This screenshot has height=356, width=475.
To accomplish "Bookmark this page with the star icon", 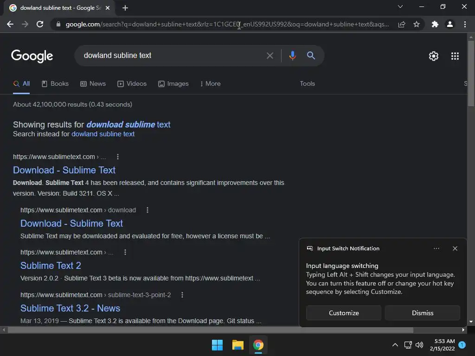I will (x=417, y=24).
